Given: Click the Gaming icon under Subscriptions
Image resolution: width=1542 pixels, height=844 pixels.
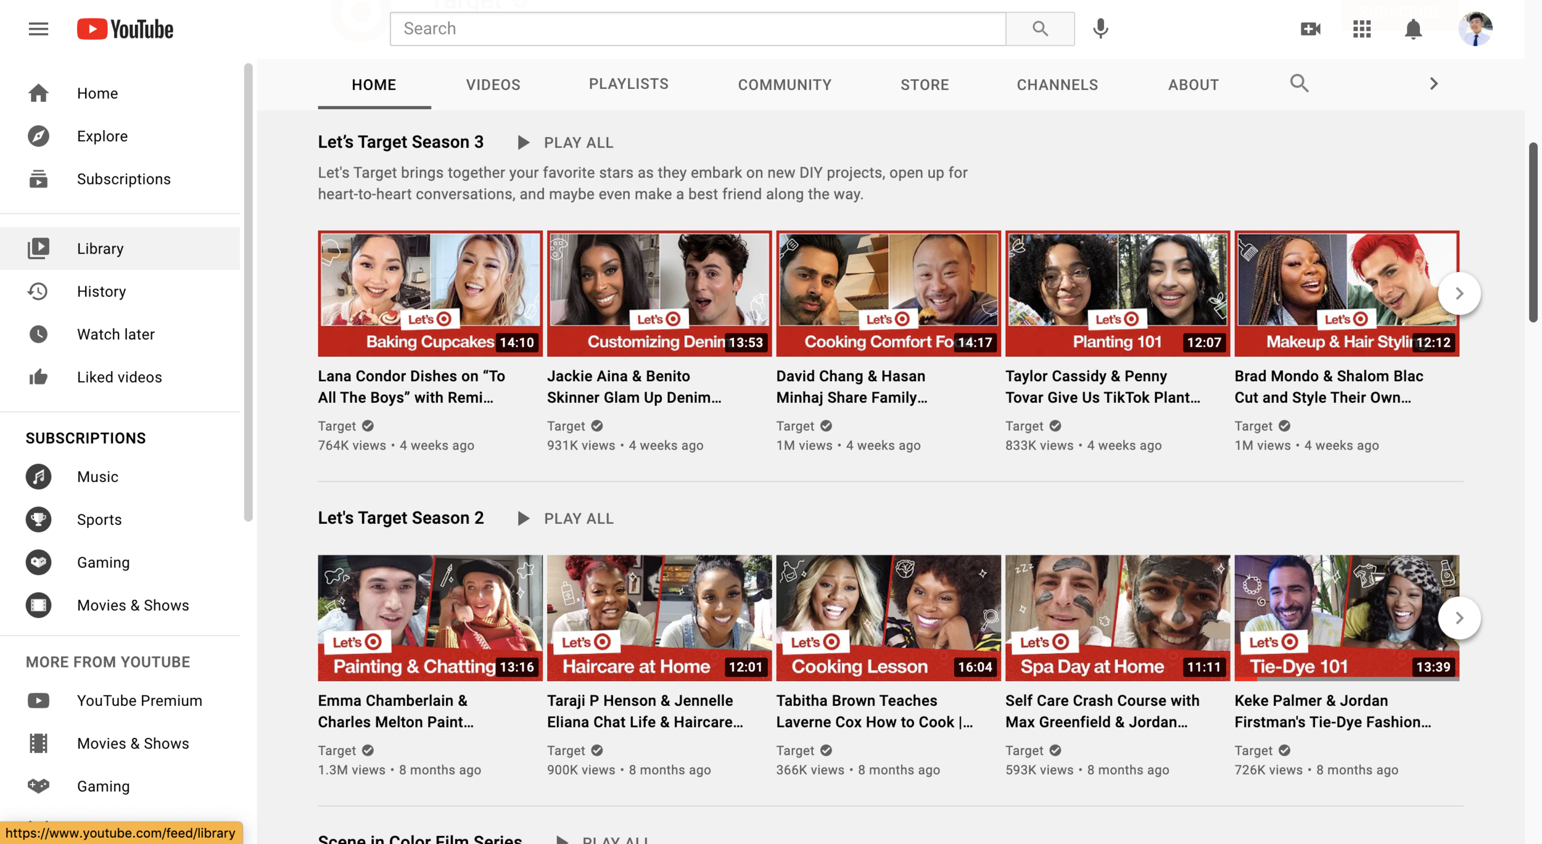Looking at the screenshot, I should [x=38, y=563].
